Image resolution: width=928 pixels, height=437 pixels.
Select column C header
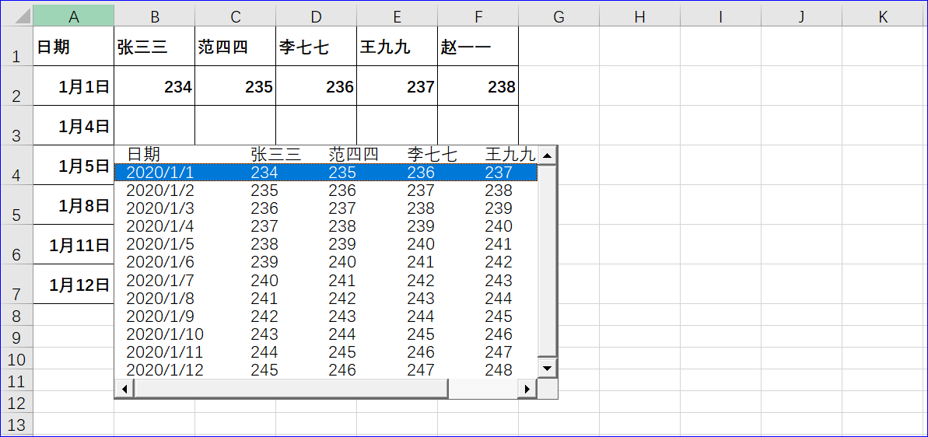coord(236,17)
